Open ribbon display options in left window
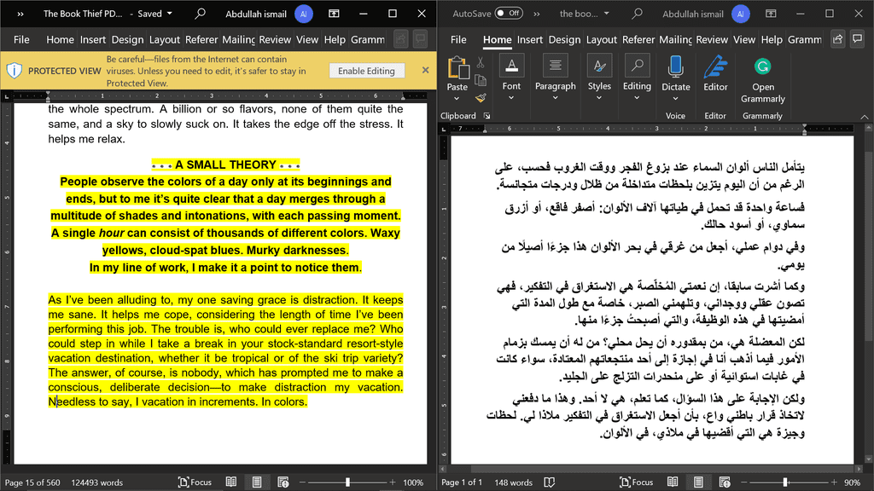This screenshot has height=491, width=874. click(x=334, y=14)
